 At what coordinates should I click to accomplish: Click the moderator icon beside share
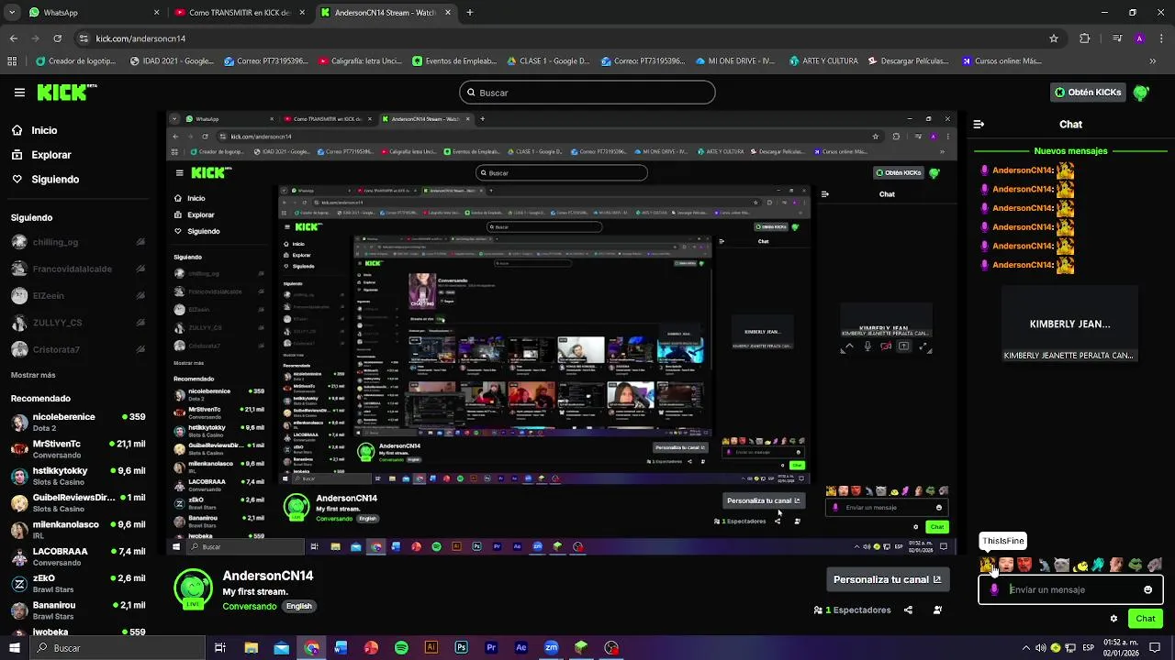[x=937, y=610]
